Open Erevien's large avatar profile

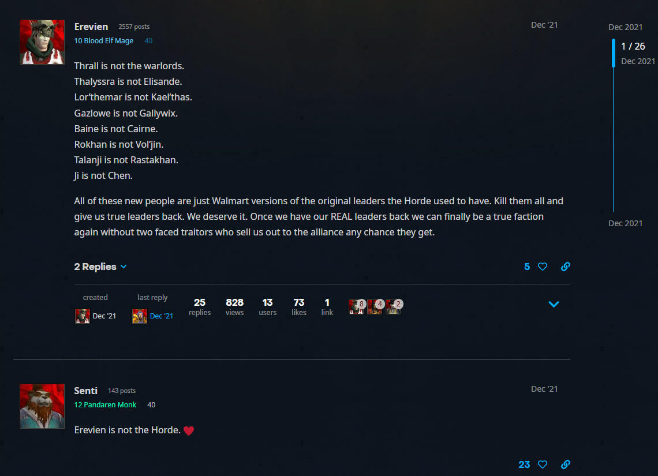(42, 42)
